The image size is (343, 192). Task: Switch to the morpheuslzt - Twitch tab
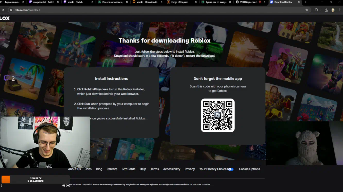(x=44, y=2)
